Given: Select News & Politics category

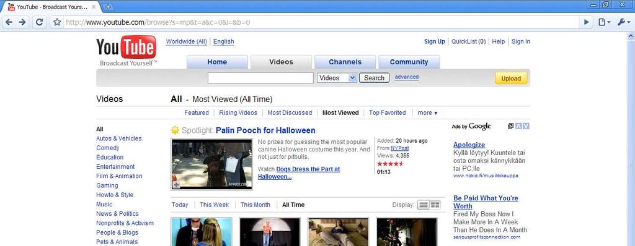Looking at the screenshot, I should (117, 214).
